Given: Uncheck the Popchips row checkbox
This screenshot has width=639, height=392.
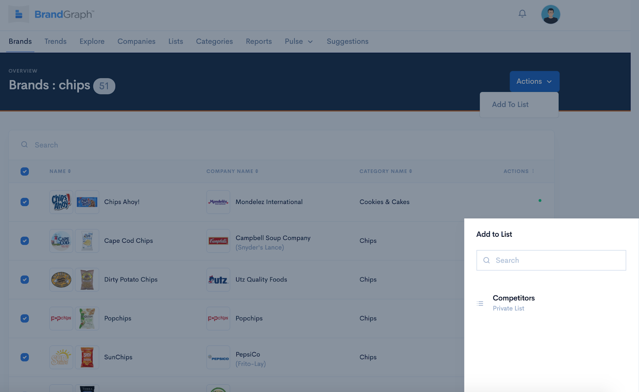Looking at the screenshot, I should [x=25, y=318].
